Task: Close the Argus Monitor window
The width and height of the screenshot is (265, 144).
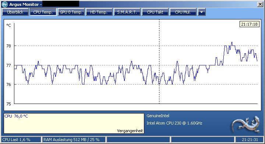Action: [260, 4]
